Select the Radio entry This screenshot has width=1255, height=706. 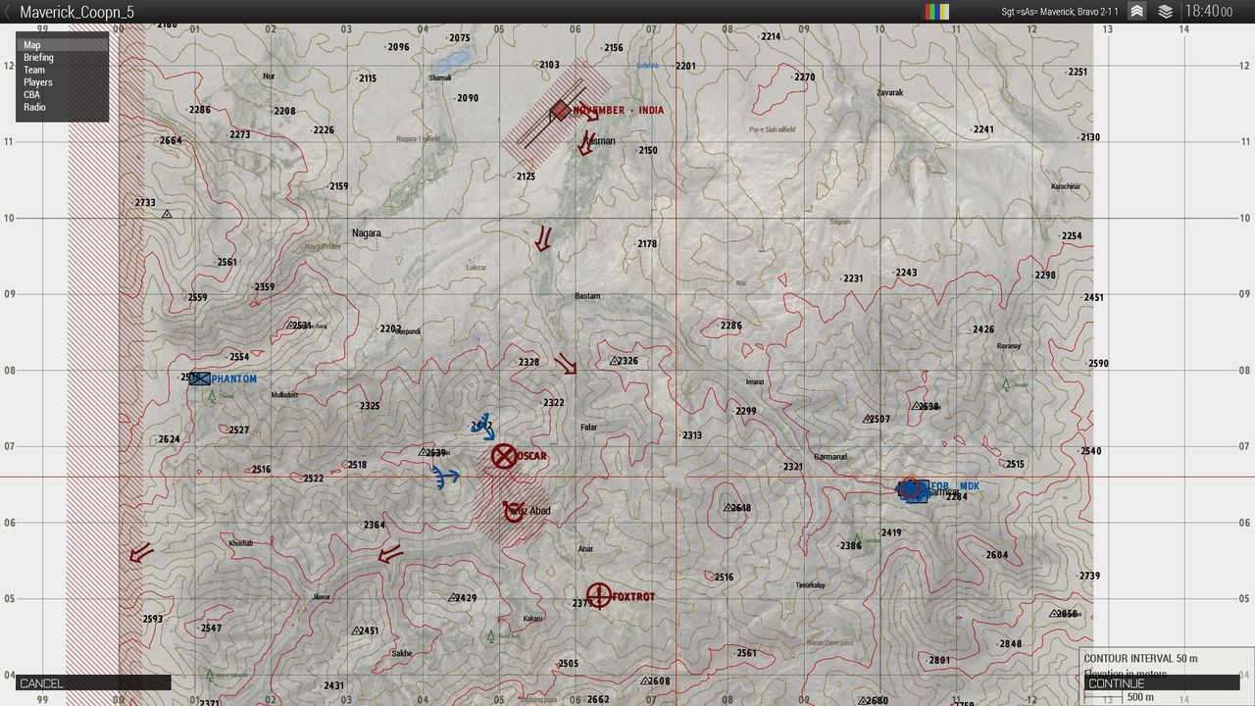(62, 107)
